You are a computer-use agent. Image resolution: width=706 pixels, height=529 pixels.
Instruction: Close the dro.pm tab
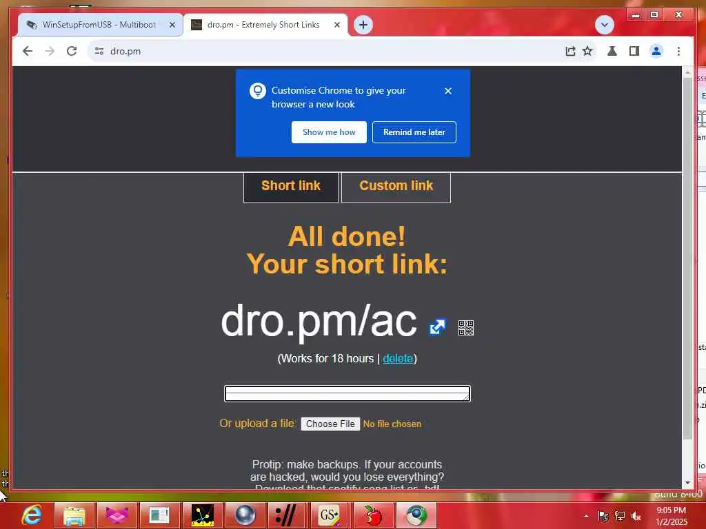336,25
